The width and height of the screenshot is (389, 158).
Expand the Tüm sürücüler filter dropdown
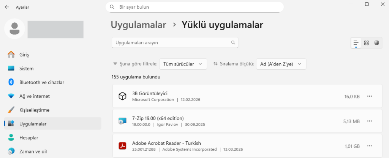point(183,64)
